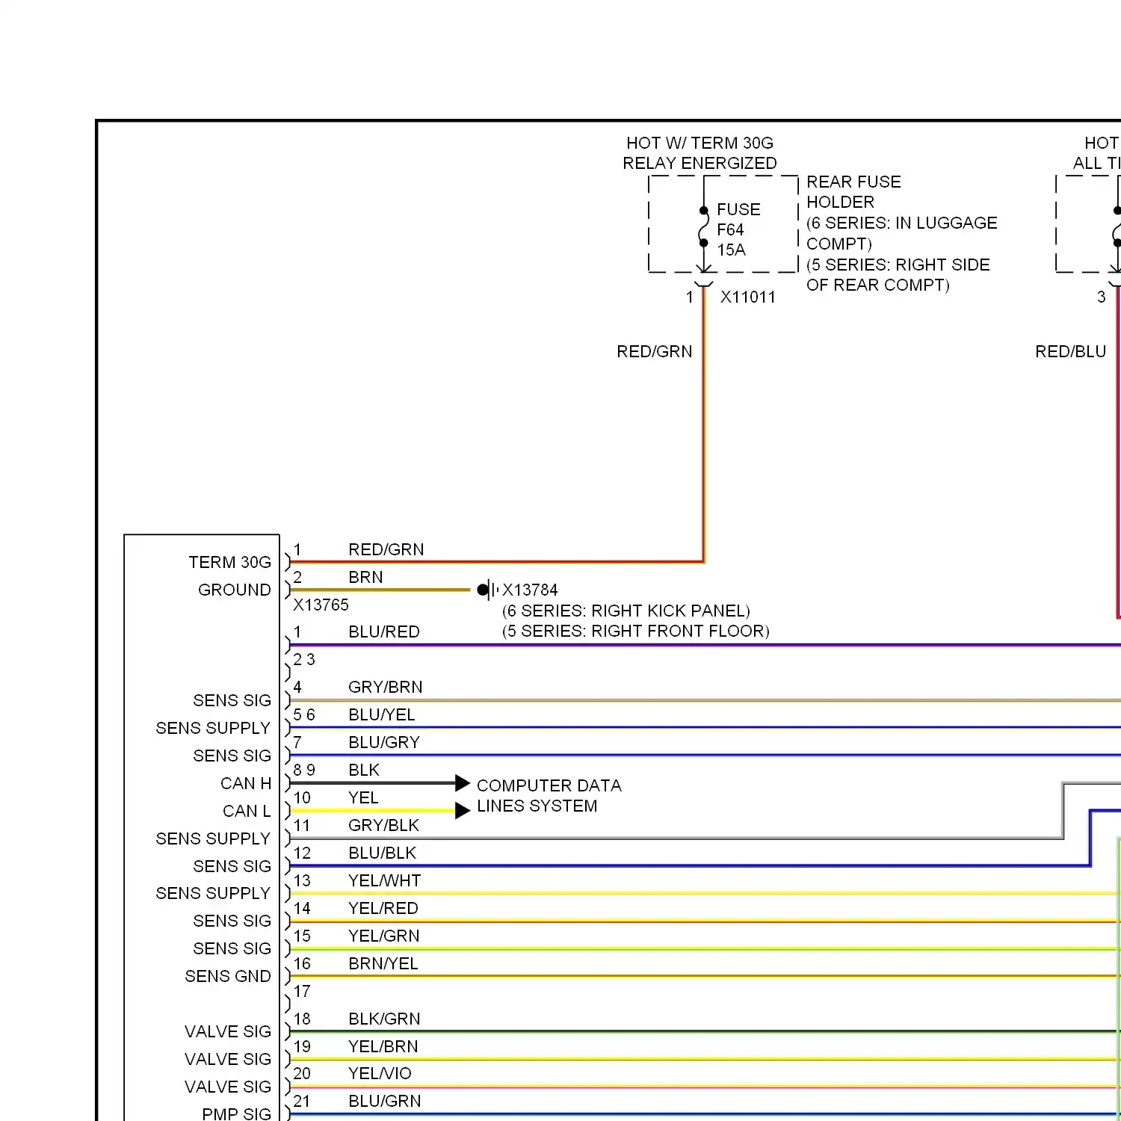This screenshot has height=1121, width=1121.
Task: Click the 'SENS SIG' label at GRY/BRN wire
Action: point(232,700)
